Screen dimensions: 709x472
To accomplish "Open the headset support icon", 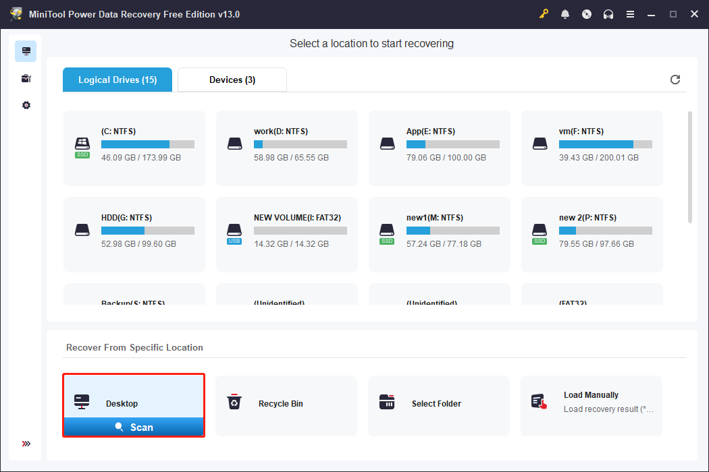I will (x=608, y=14).
